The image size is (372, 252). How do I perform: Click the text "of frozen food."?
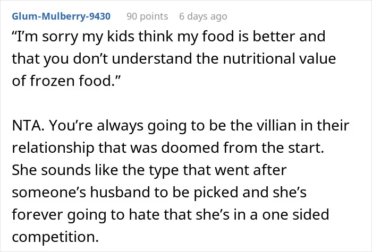tap(66, 81)
